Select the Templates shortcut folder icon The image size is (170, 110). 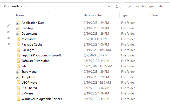[x=18, y=77]
